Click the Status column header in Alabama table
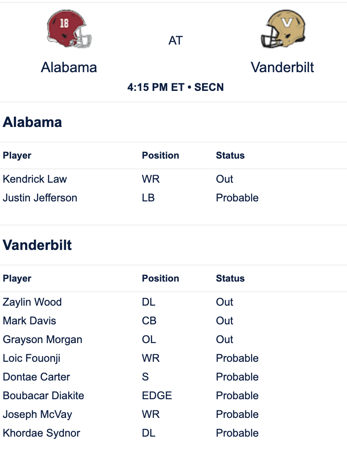 [230, 155]
